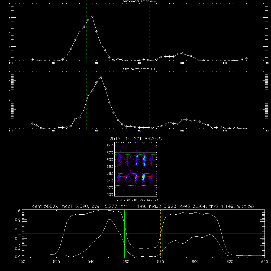
Task: Click the 640 label on bottom plot axis
Action: click(264, 262)
